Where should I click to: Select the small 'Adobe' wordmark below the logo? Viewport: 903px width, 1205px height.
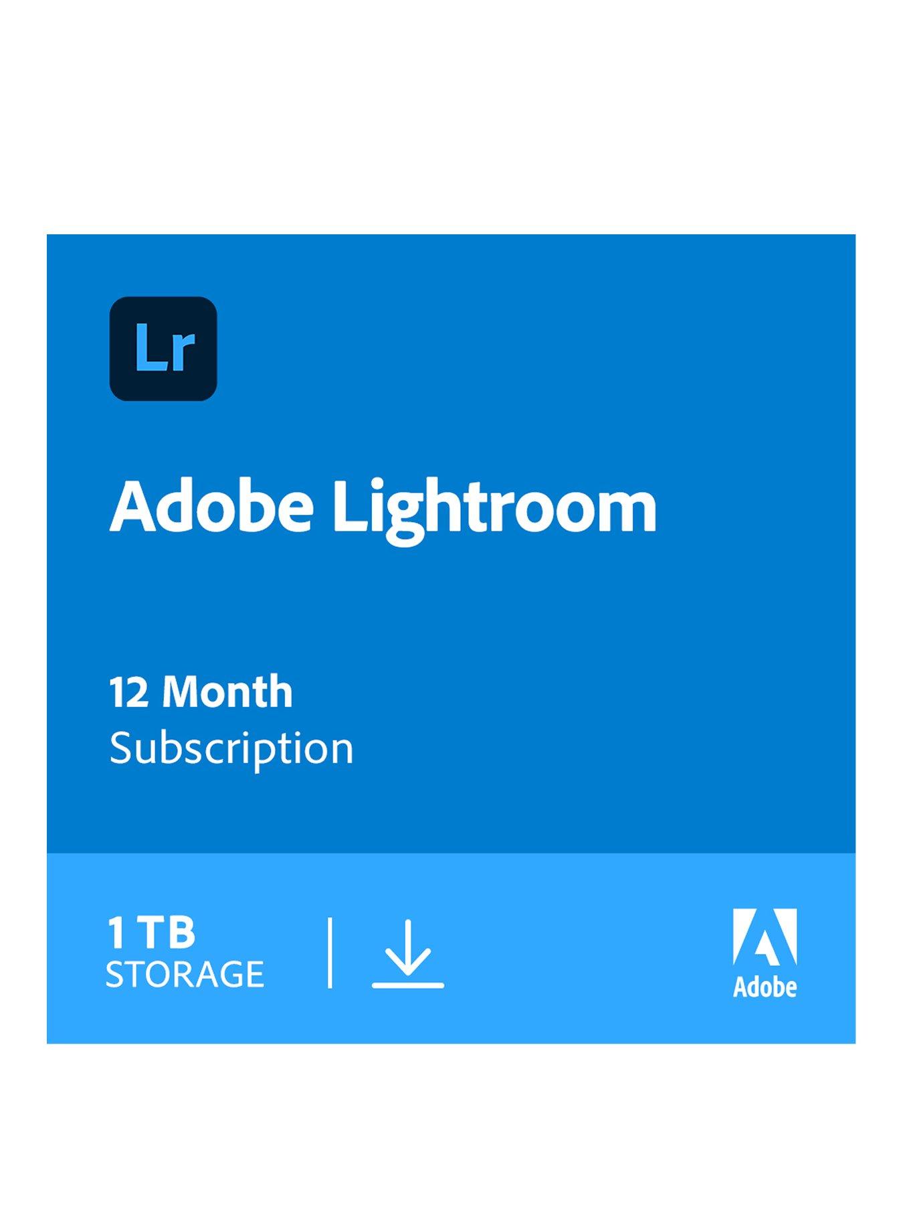(x=765, y=987)
